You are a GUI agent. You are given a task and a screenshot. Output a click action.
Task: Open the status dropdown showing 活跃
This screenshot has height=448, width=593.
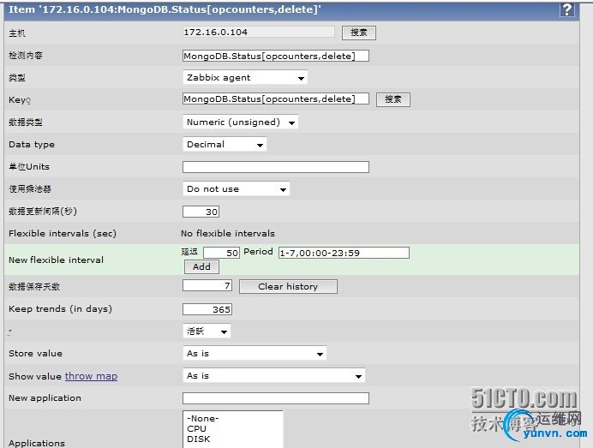(207, 332)
